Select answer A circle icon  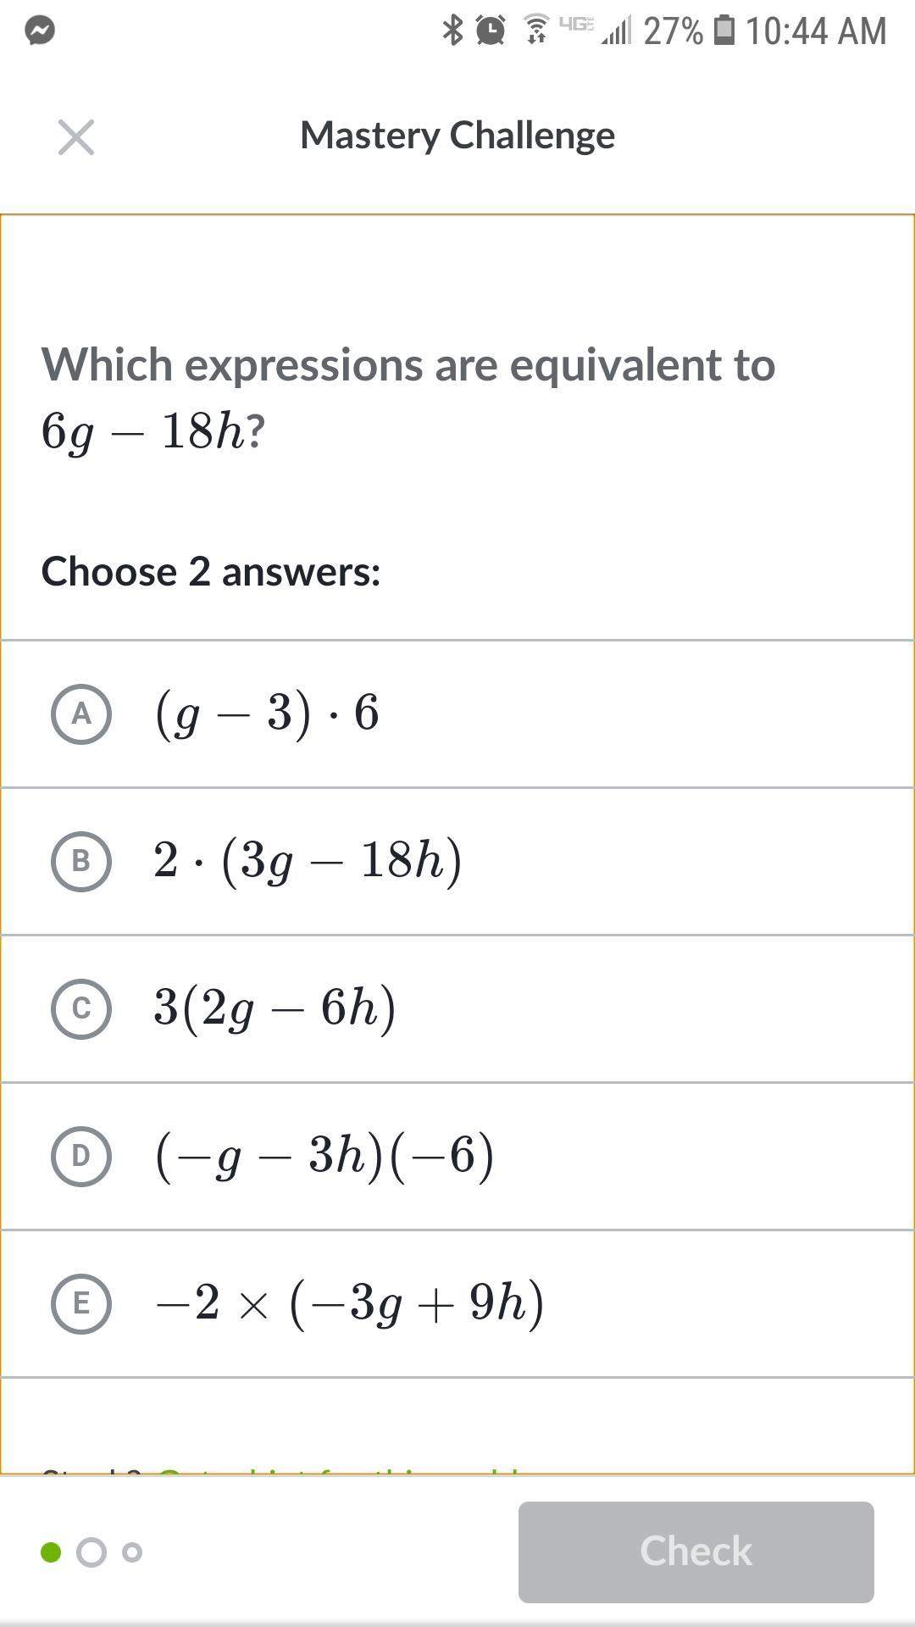81,714
